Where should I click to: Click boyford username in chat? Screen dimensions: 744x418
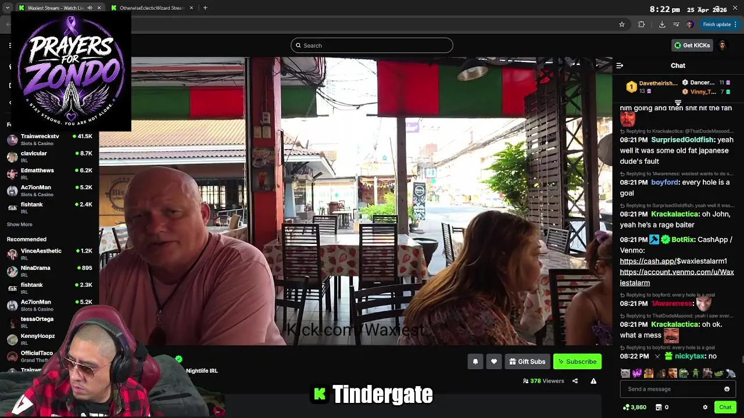click(664, 182)
